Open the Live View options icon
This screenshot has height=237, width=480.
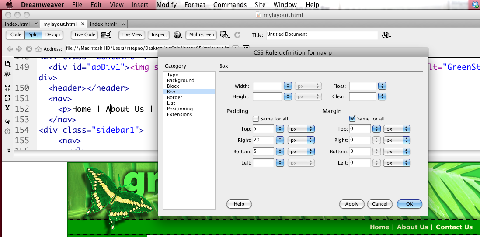(x=106, y=35)
